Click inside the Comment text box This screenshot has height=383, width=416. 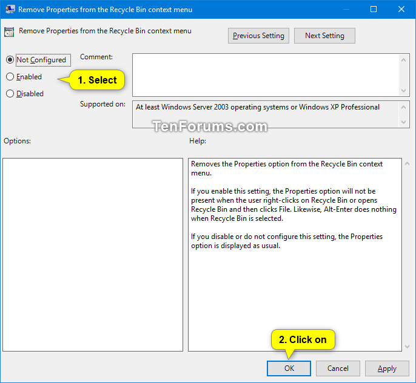coord(266,75)
